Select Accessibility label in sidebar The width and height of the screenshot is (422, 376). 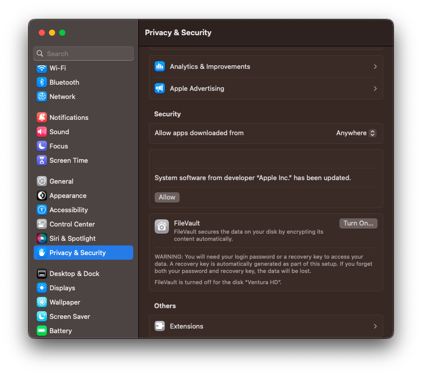click(68, 210)
